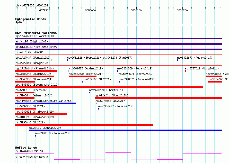Open esv23110 (Conrad2009) label
Image resolution: width=229 pixels, height=163 pixels.
click(x=45, y=128)
